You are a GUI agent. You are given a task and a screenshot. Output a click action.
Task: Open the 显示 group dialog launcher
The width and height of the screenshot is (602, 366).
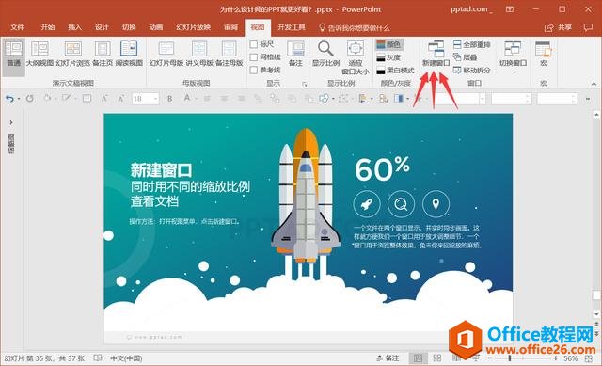[x=305, y=84]
